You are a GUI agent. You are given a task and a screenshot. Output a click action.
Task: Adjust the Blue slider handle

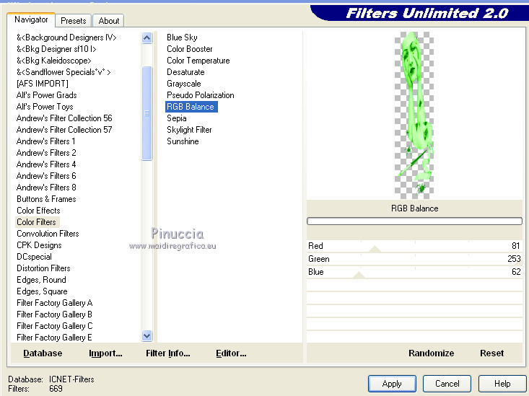click(x=359, y=276)
